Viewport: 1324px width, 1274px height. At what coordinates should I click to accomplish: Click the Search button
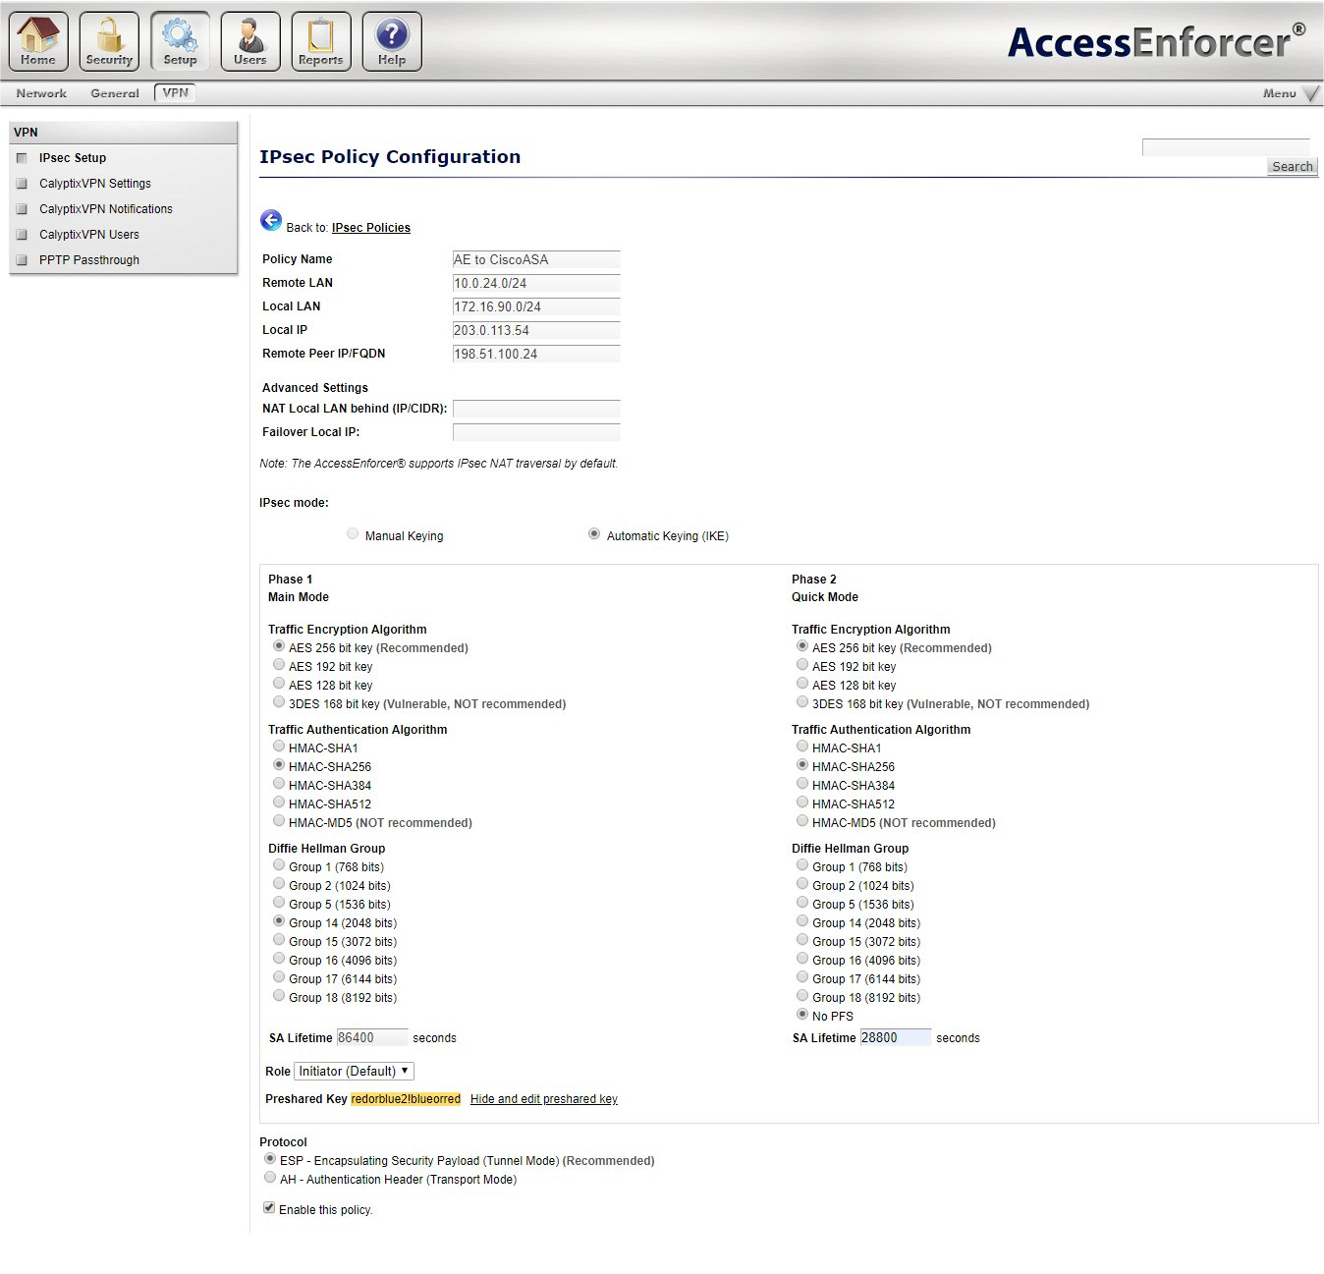pos(1292,165)
